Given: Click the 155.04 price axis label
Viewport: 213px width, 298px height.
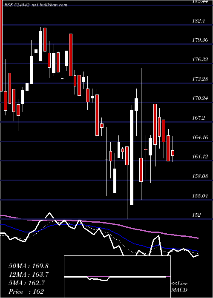Looking at the screenshot, I should tap(200, 196).
